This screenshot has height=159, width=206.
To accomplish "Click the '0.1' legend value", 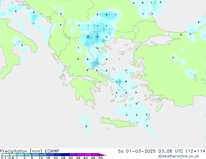I will coord(4,158).
